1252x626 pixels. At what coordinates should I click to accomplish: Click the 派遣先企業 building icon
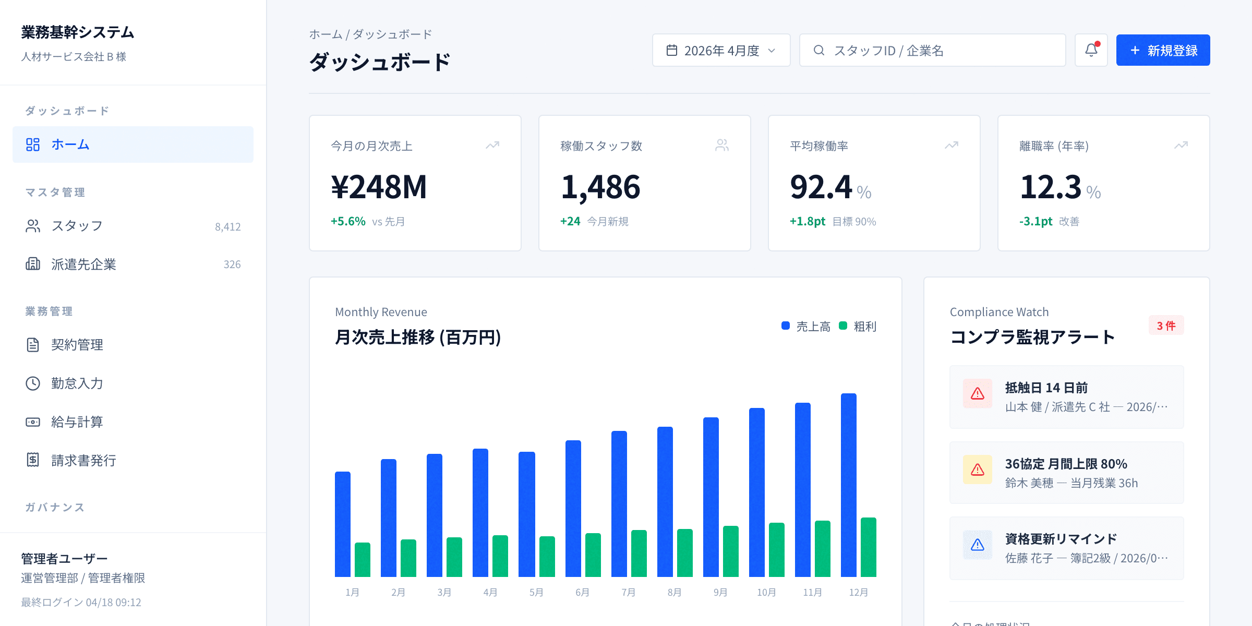click(x=33, y=264)
